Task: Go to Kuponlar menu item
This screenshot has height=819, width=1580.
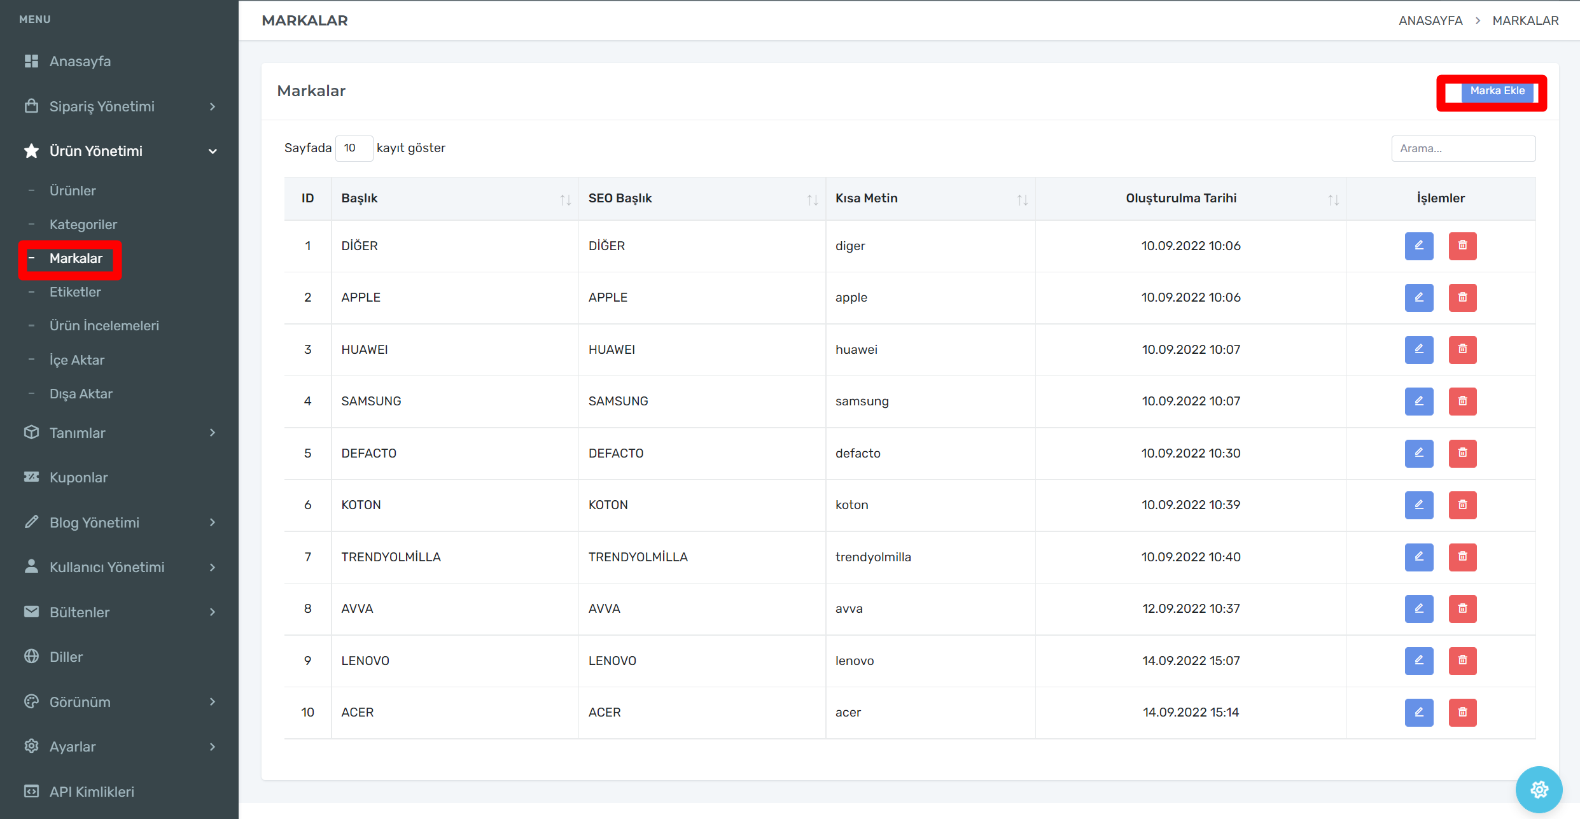Action: 78,477
